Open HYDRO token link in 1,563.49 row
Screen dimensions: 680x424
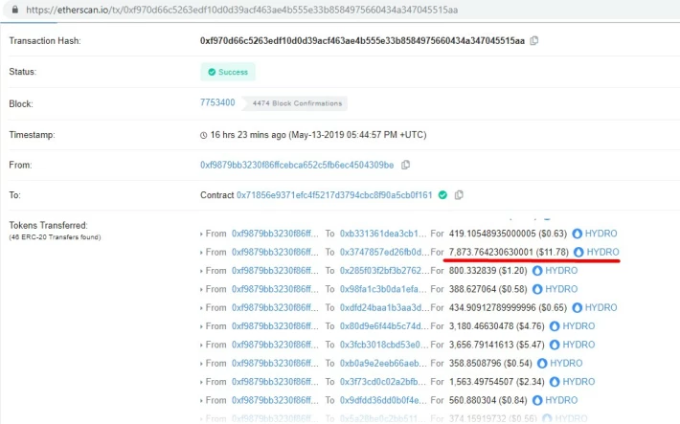tap(578, 382)
